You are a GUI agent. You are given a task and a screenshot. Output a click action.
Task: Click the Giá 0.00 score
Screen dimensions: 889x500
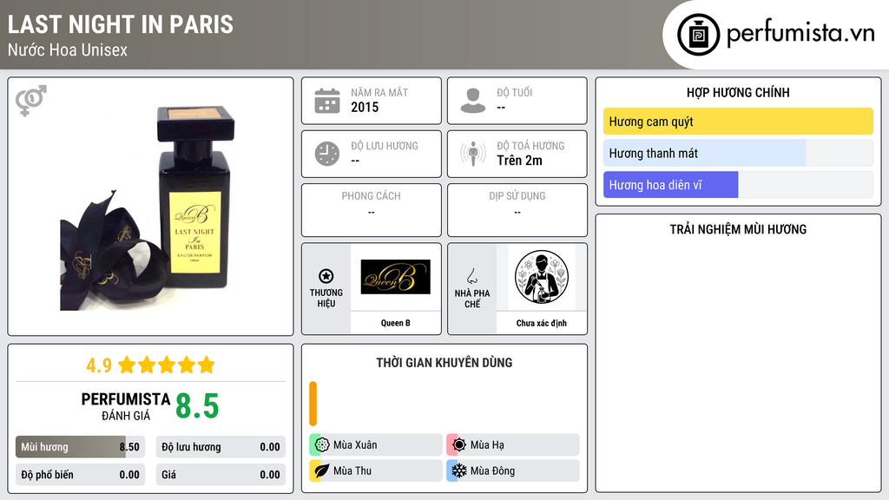221,475
